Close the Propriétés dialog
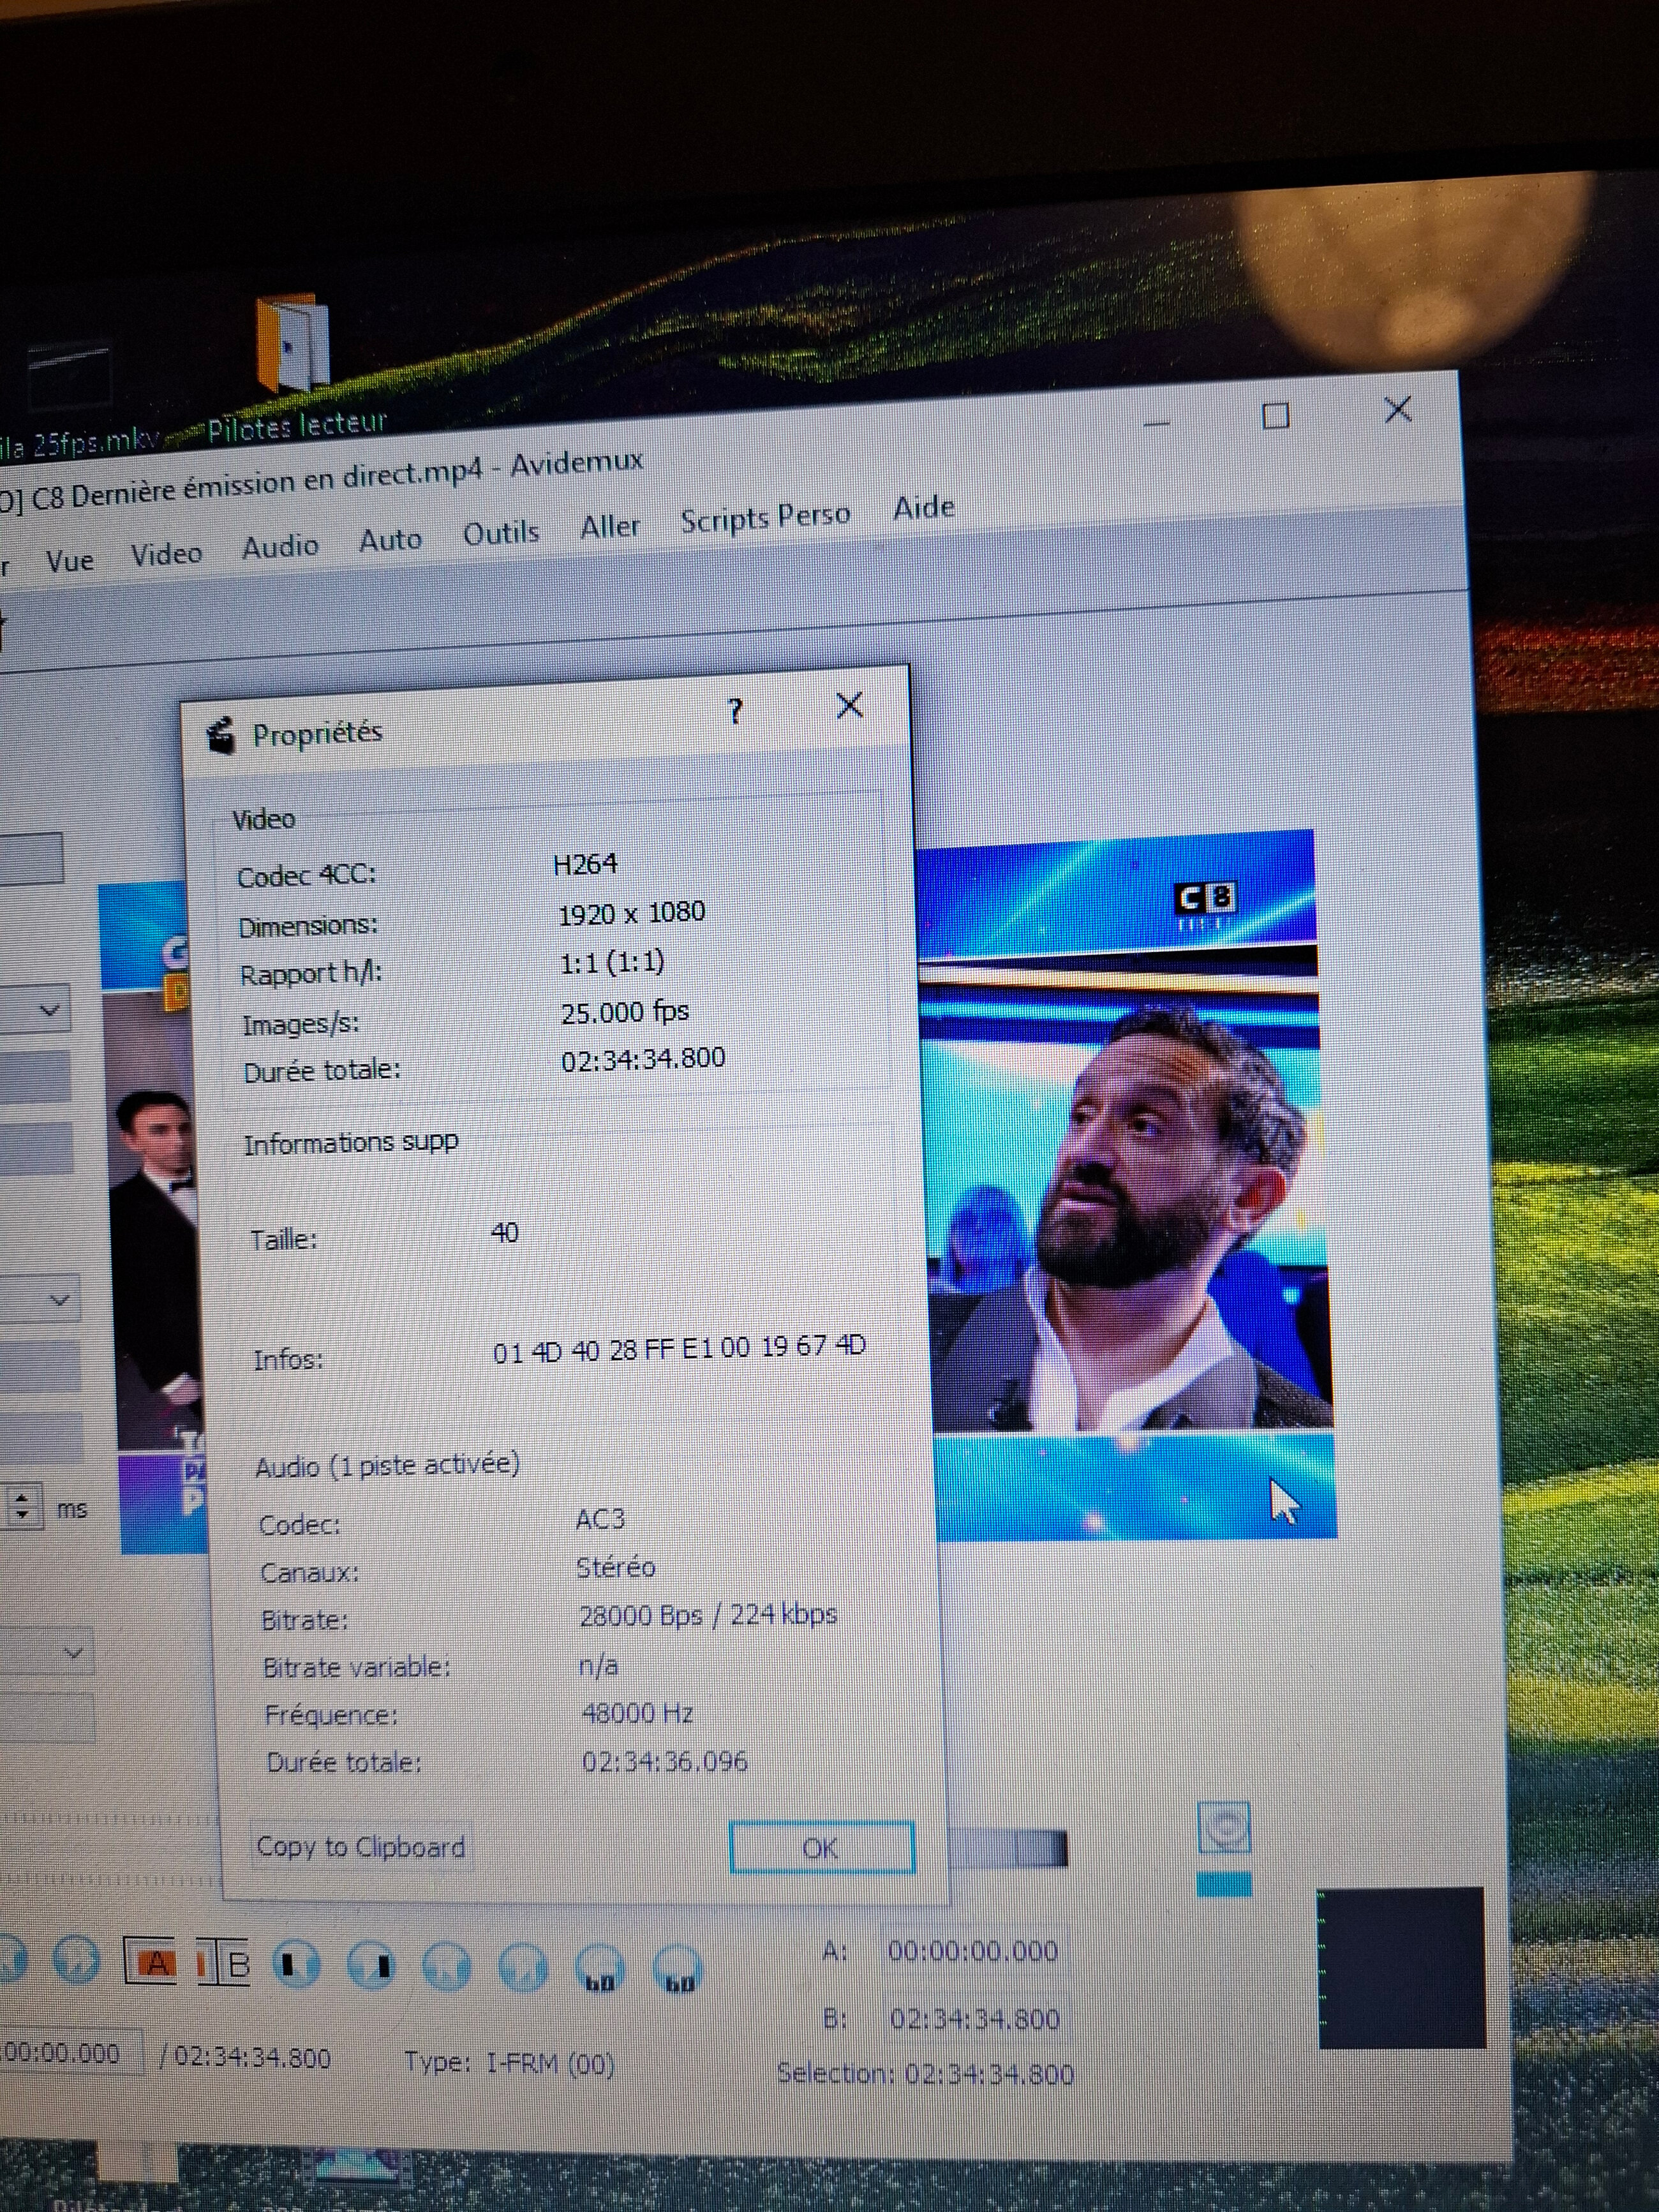Screen dimensions: 1659x2212 [x=849, y=706]
